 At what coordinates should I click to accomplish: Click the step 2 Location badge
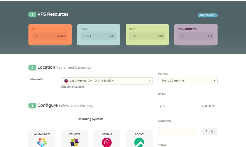32,68
